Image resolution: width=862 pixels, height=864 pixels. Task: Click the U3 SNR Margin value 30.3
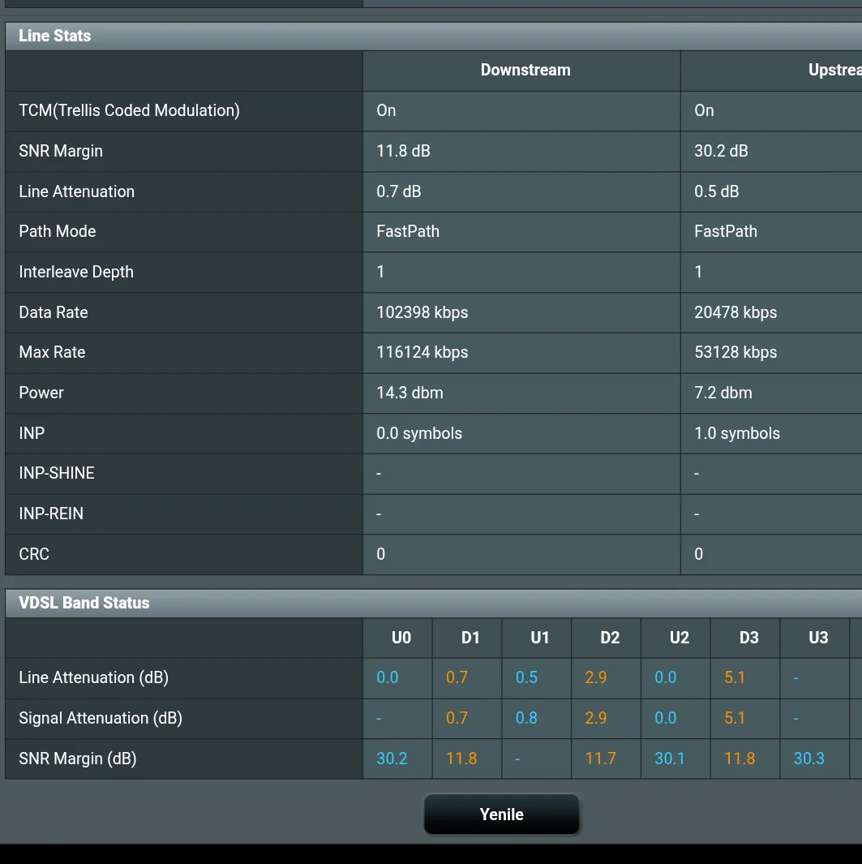[808, 759]
